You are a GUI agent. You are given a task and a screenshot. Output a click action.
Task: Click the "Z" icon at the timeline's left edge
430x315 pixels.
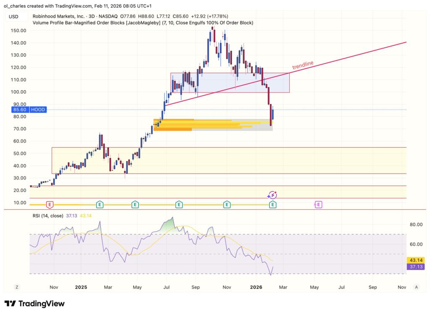[x=17, y=287]
